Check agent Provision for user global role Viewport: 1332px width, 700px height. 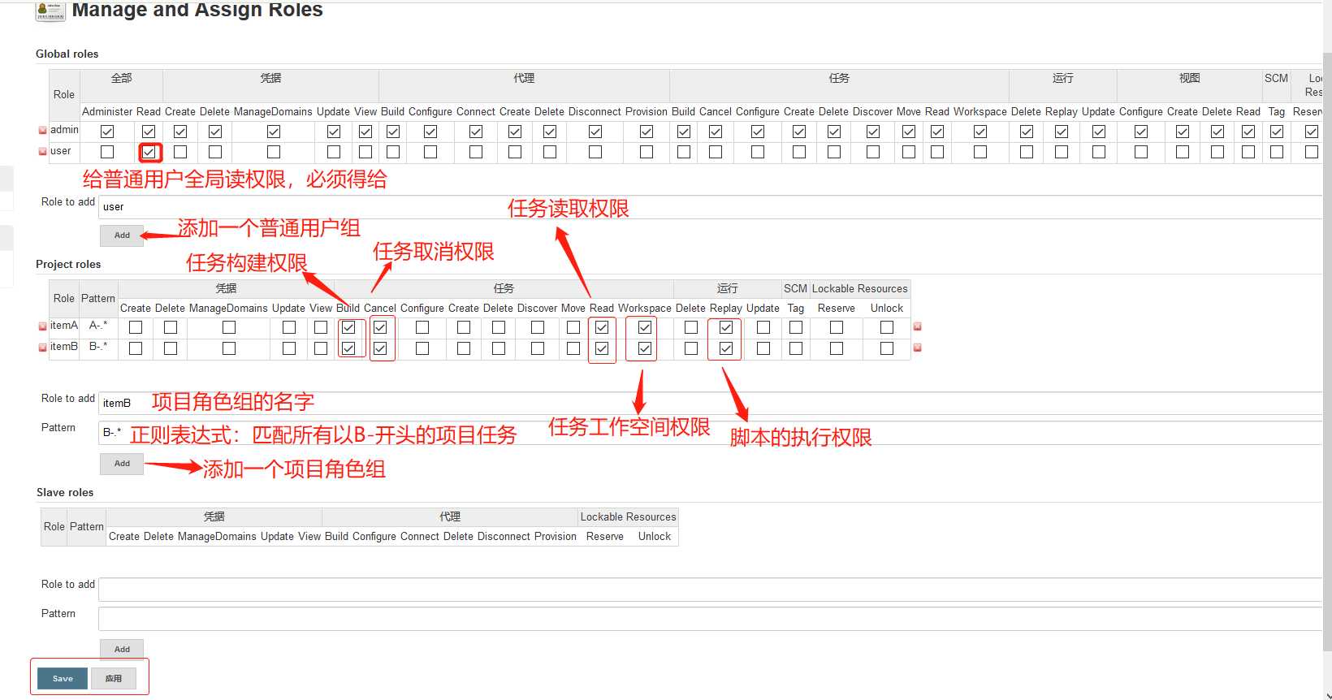coord(647,152)
